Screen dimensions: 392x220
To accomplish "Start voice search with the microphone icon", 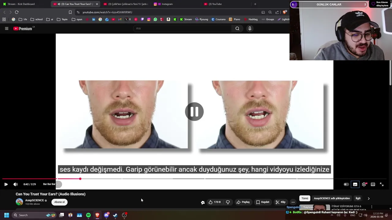I will 250,28.
